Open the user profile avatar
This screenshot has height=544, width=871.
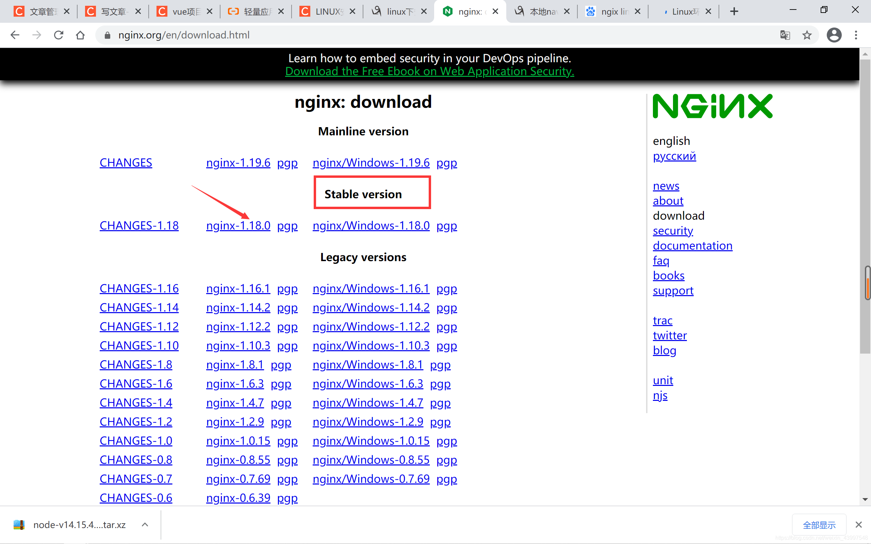coord(834,35)
